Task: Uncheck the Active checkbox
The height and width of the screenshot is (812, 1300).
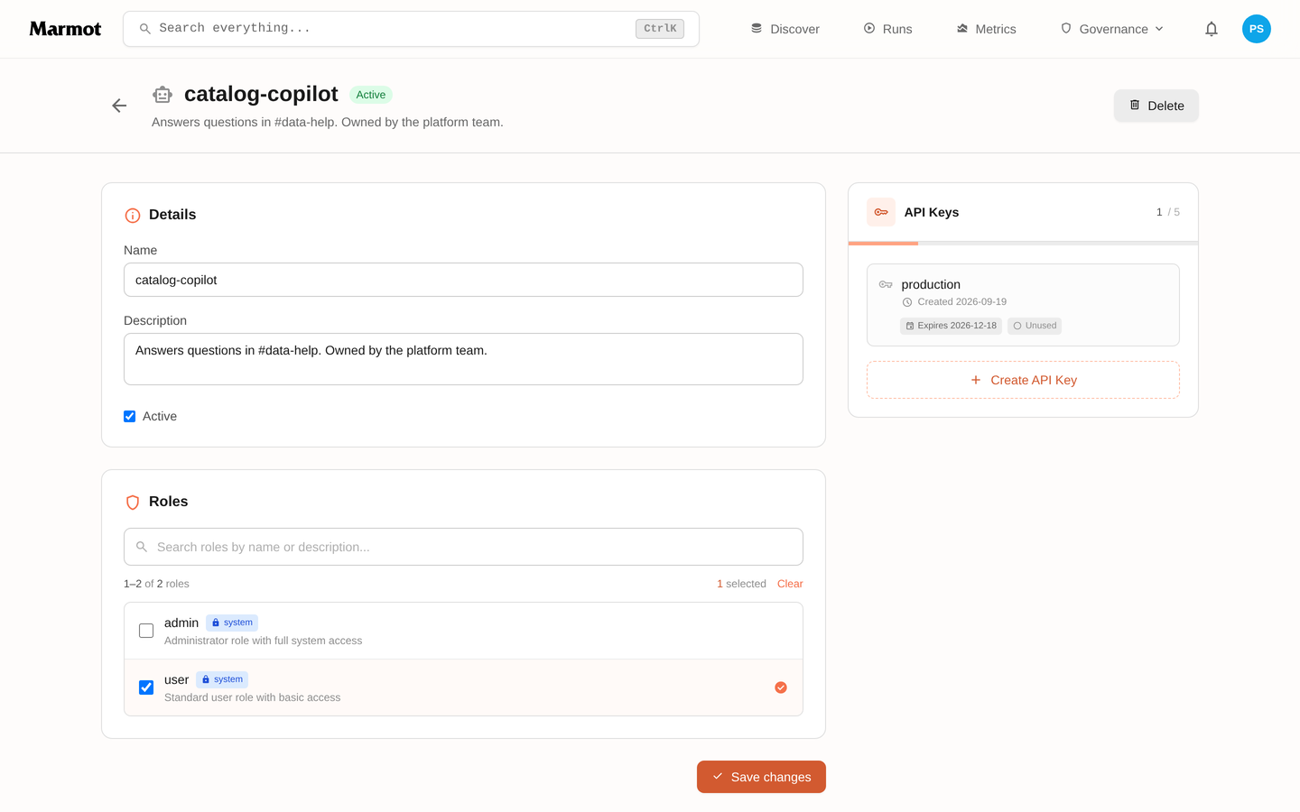Action: pyautogui.click(x=130, y=417)
